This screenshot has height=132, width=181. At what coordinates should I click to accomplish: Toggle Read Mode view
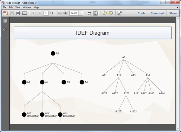click(120, 13)
